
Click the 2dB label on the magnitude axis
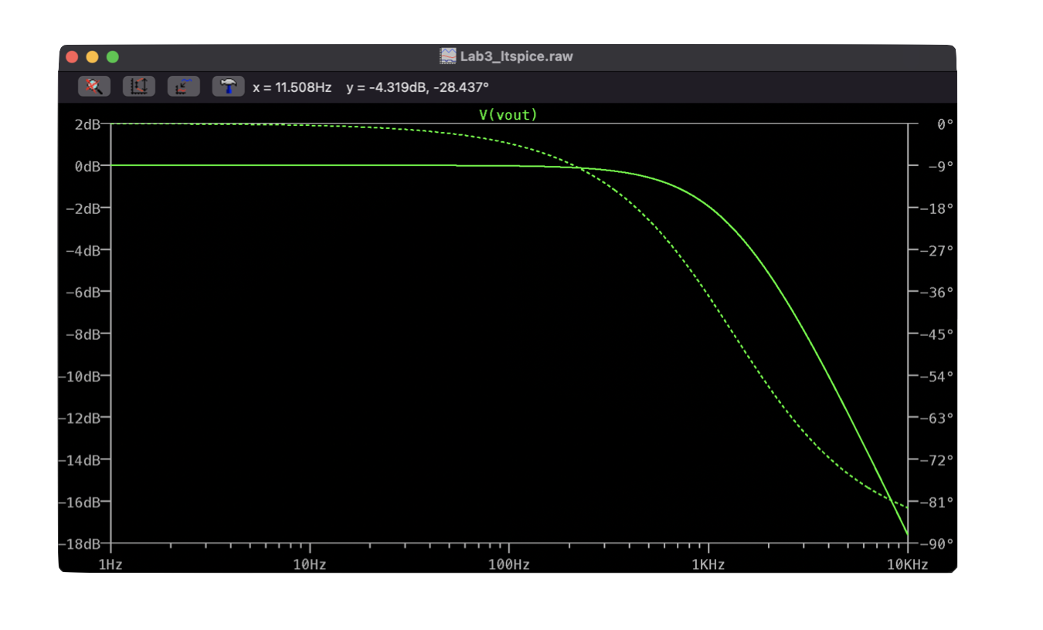[87, 124]
